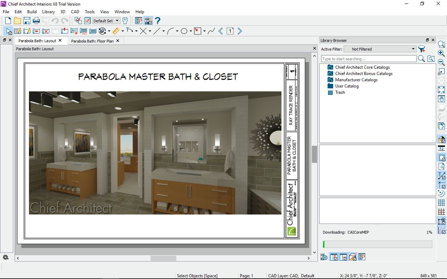Go to previous page with left chevron
Viewport: 447px width, 279px height.
click(221, 31)
